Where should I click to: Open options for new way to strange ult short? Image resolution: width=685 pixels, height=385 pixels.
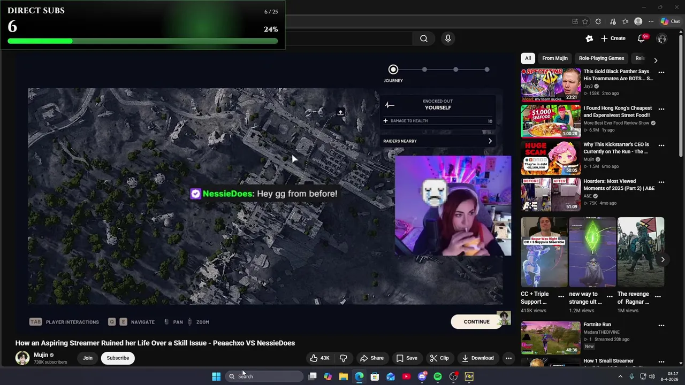(x=610, y=296)
